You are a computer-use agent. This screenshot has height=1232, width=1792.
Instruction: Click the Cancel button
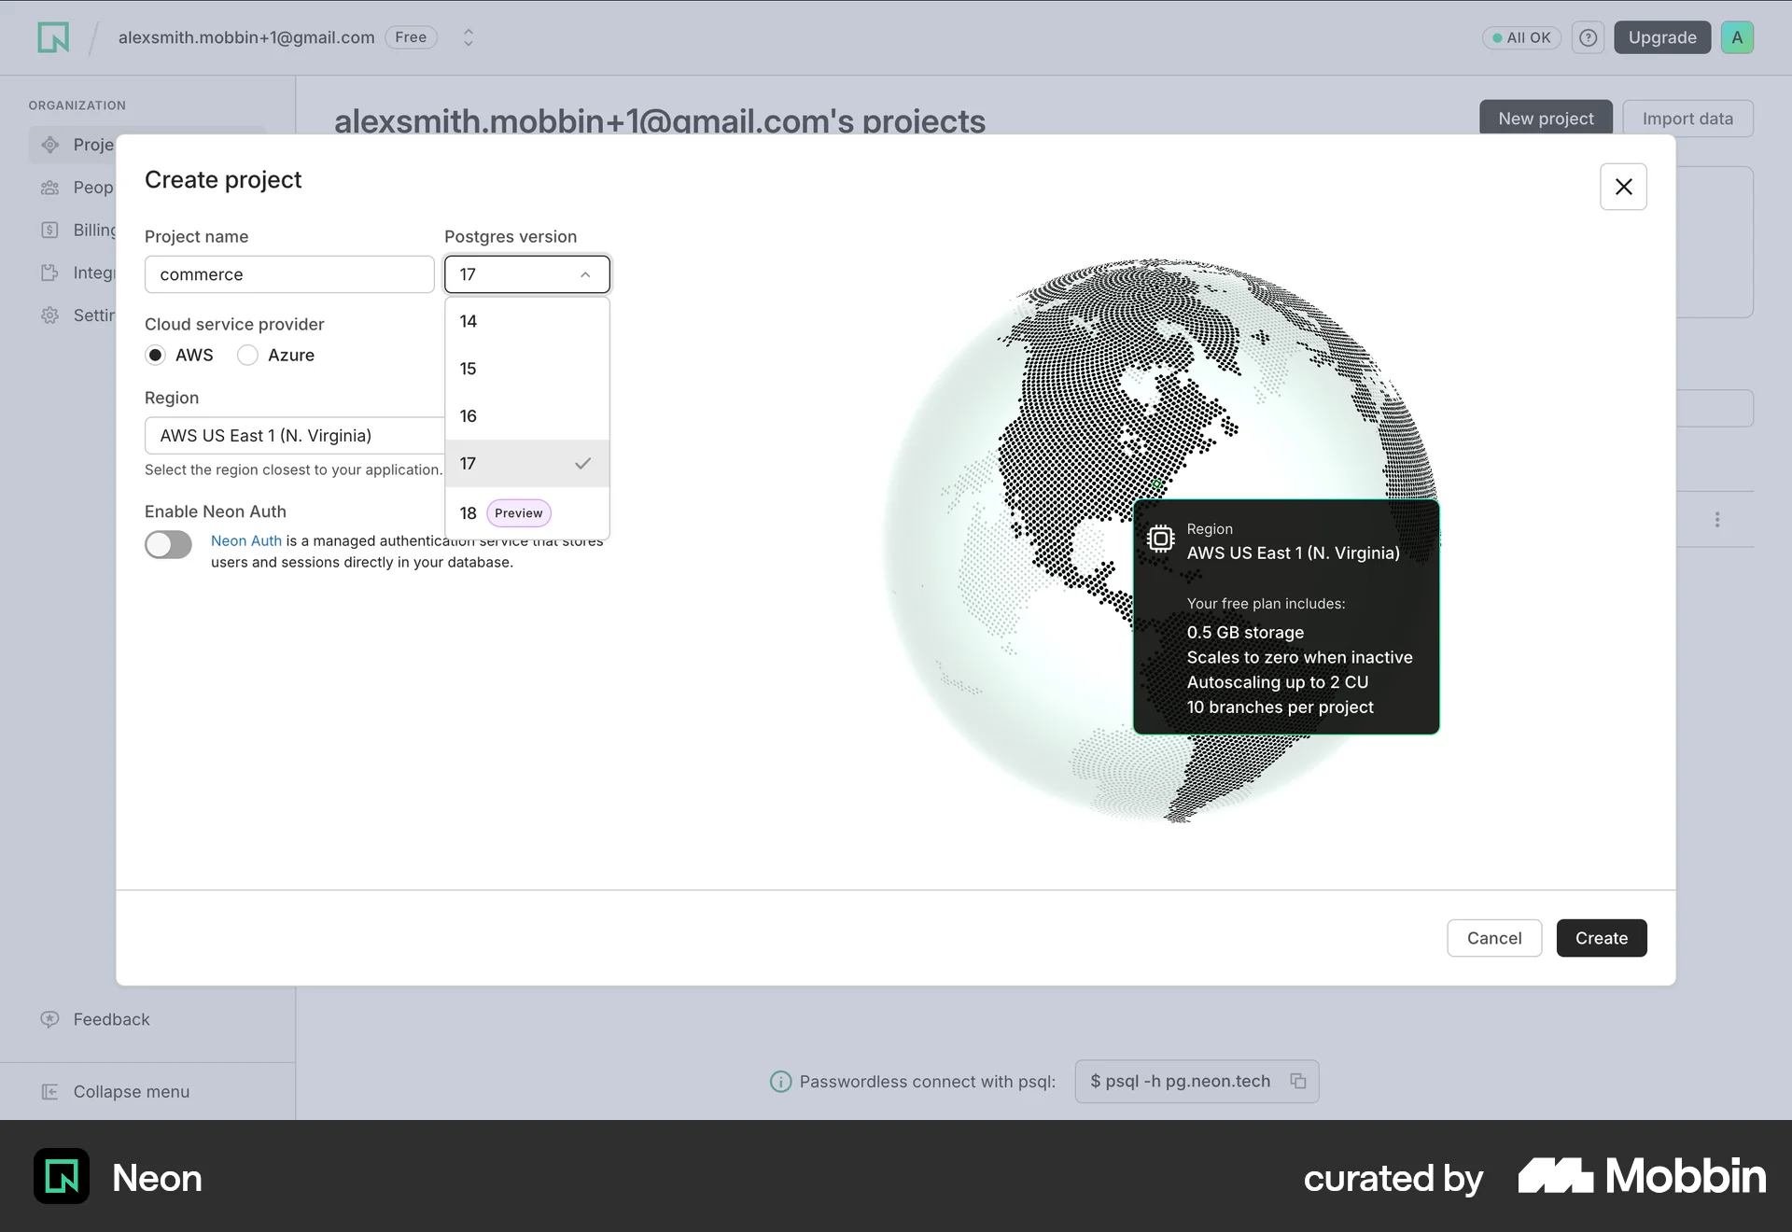pyautogui.click(x=1494, y=938)
